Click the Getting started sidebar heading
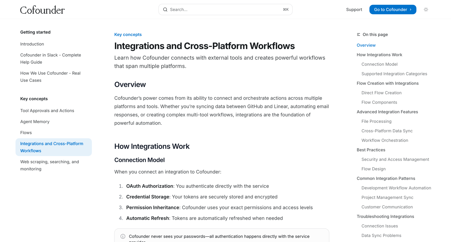The image size is (451, 242). coord(35,32)
